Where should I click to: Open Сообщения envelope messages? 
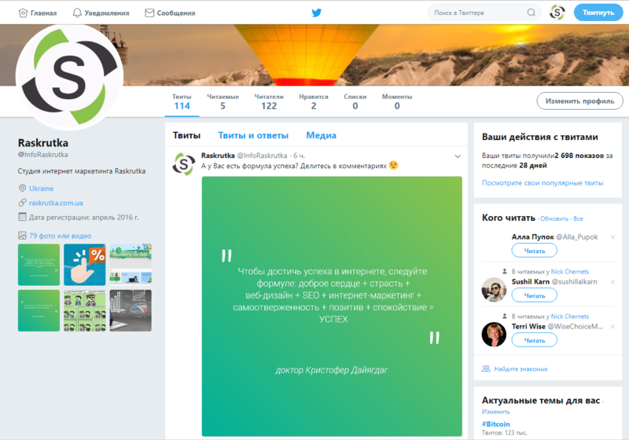point(149,13)
